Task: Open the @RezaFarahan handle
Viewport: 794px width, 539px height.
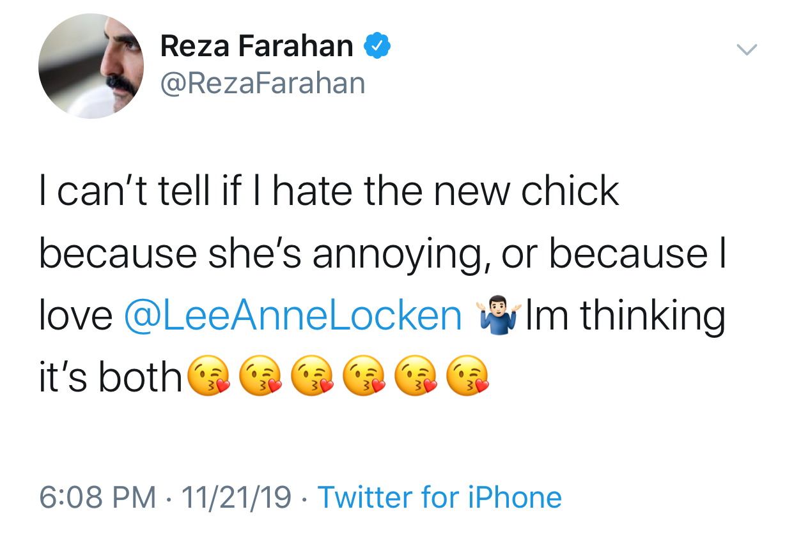Action: 263,84
